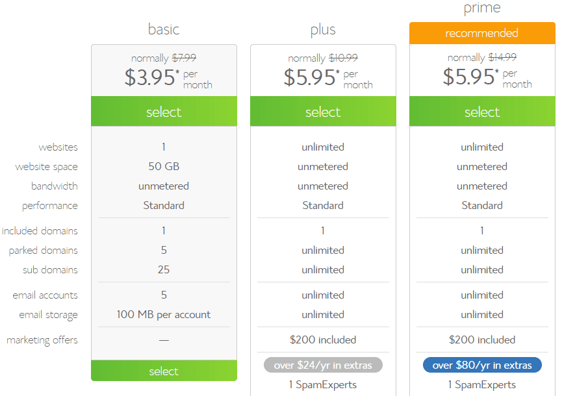588x396 pixels.
Task: Click the plus plan heading
Action: (x=323, y=30)
